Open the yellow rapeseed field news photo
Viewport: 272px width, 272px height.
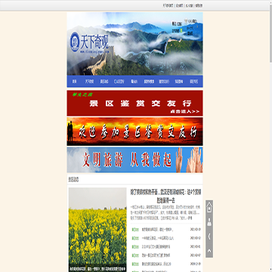[97, 230]
